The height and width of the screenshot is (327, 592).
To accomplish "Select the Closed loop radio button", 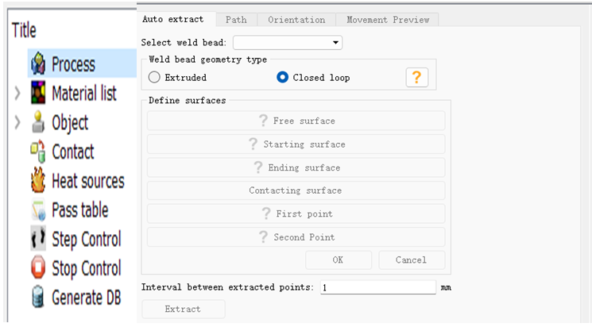I will (x=282, y=78).
